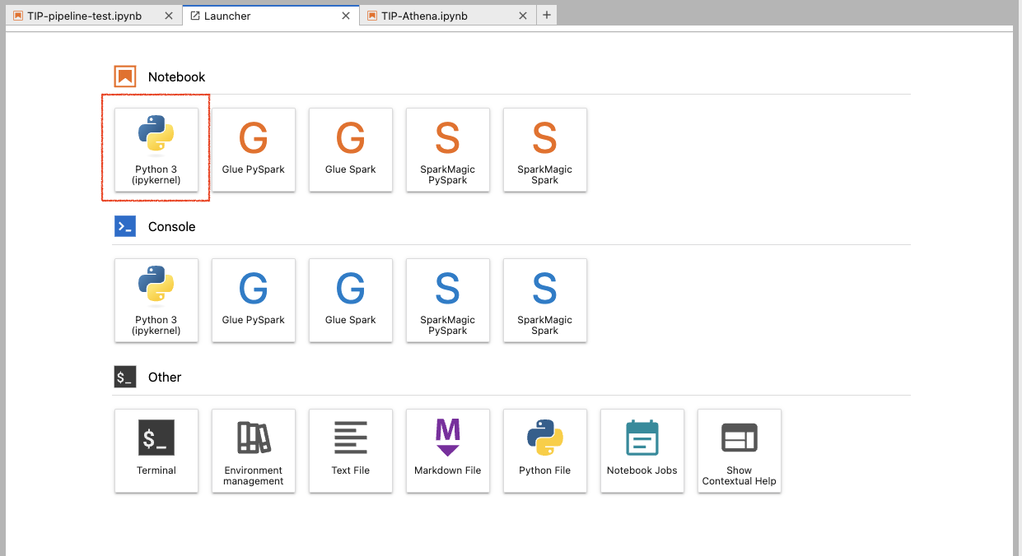
Task: Open a new Terminal
Action: 156,451
